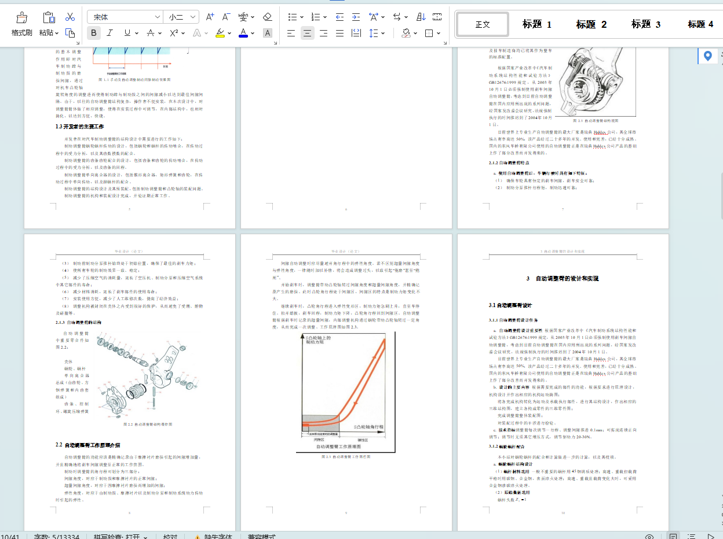Click the Clear Formatting eraser icon
Screen dimensions: 723x539
267,17
